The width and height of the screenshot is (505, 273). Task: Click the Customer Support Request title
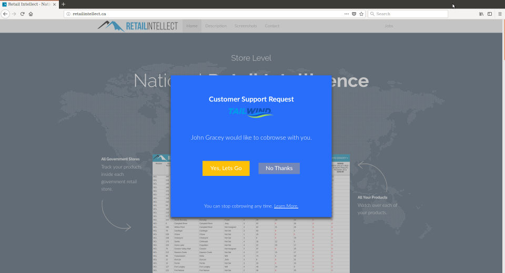point(251,99)
